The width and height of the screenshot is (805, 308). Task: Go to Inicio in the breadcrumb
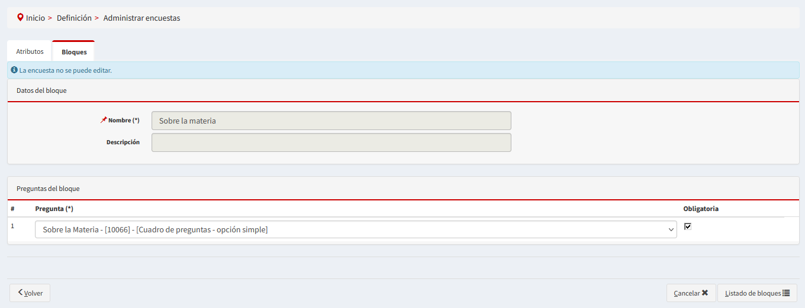[36, 18]
